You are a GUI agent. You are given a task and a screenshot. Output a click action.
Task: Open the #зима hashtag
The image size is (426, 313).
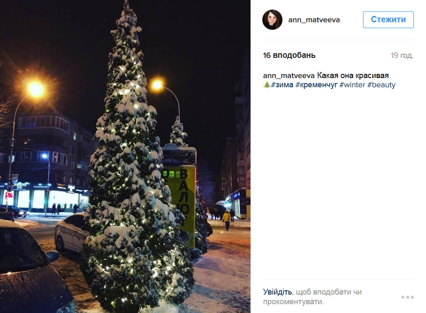click(282, 85)
